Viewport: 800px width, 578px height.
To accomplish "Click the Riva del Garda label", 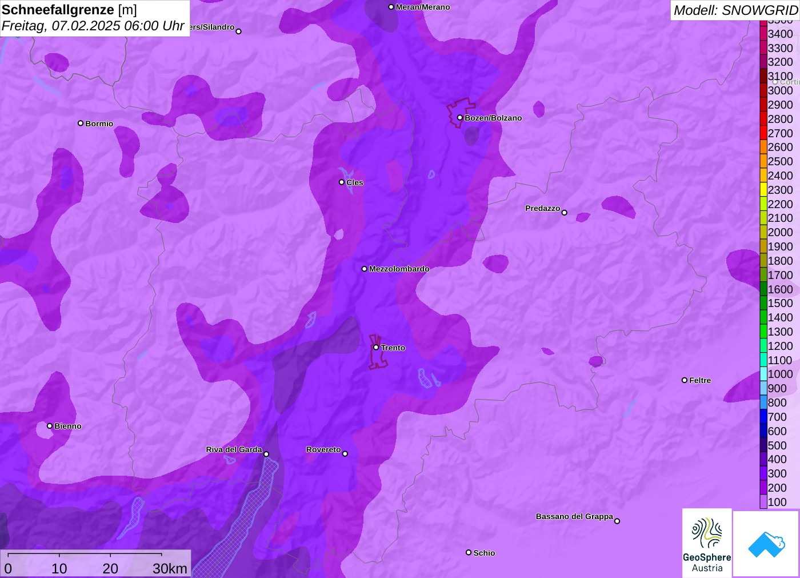I will click(x=234, y=449).
